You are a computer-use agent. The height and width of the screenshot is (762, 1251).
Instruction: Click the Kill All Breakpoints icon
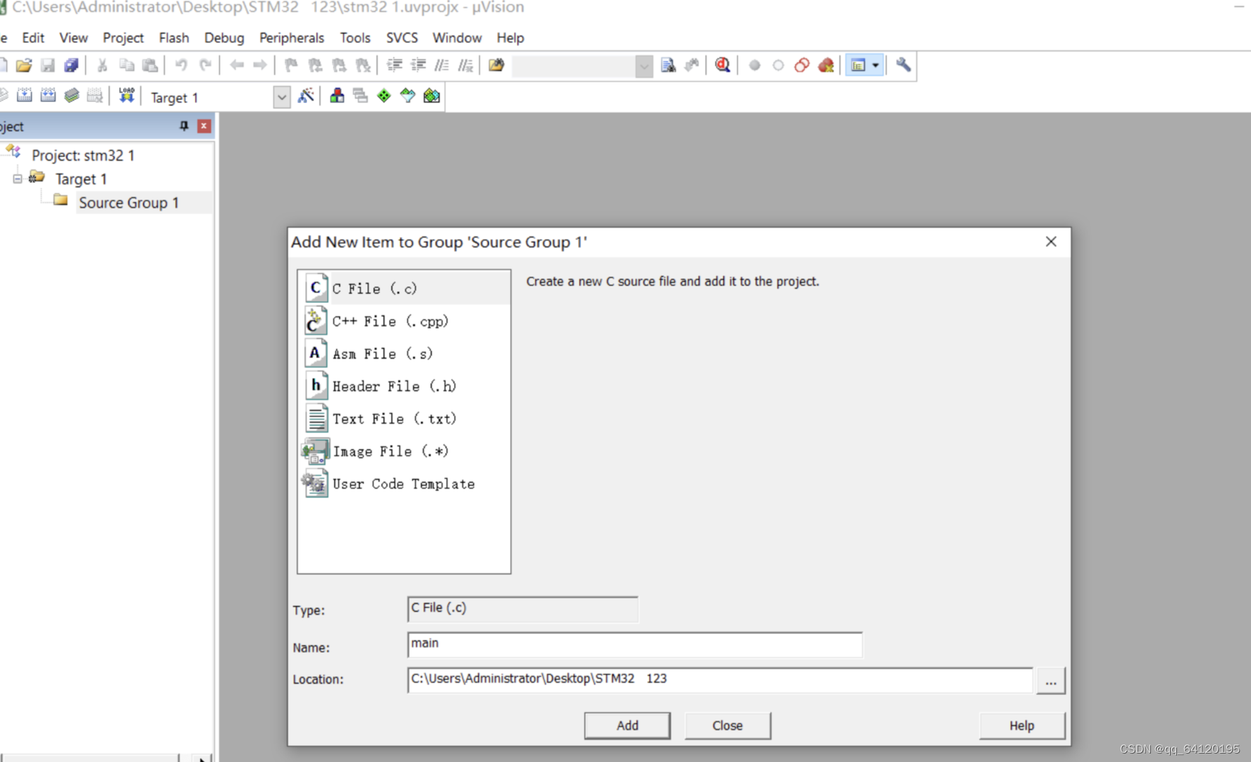pyautogui.click(x=826, y=66)
